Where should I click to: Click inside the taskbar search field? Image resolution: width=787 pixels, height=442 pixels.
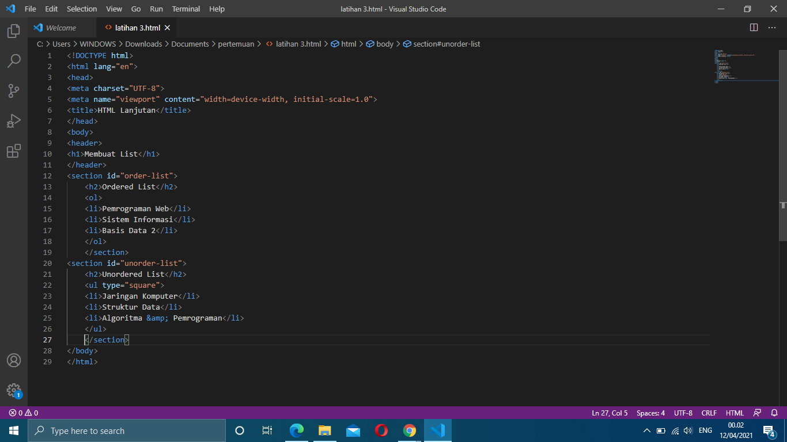pos(127,430)
